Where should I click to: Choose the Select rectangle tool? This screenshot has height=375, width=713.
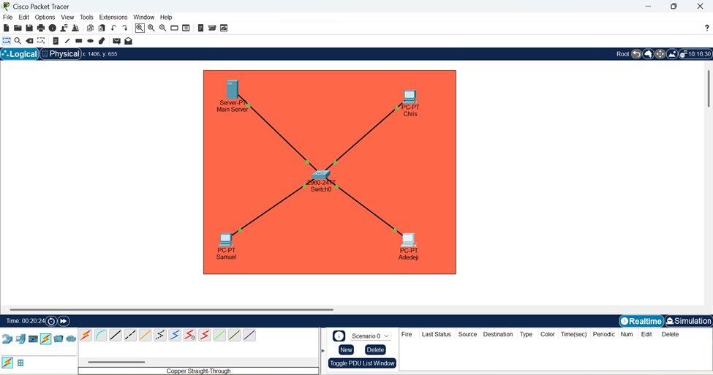(x=7, y=41)
